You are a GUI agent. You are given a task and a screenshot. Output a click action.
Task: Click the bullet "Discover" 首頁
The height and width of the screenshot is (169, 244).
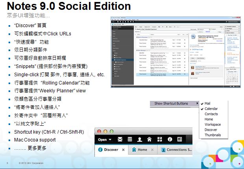[30, 25]
